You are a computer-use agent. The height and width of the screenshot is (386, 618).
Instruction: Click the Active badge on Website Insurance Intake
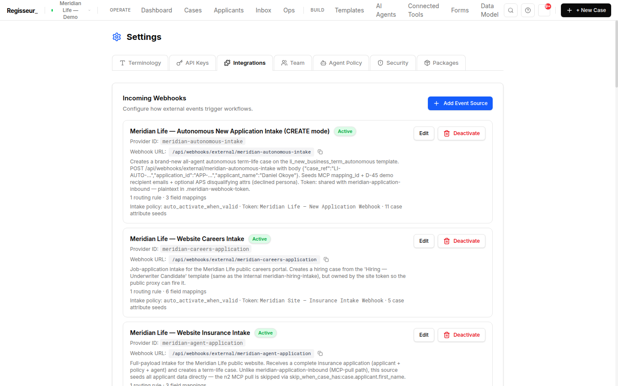click(266, 333)
